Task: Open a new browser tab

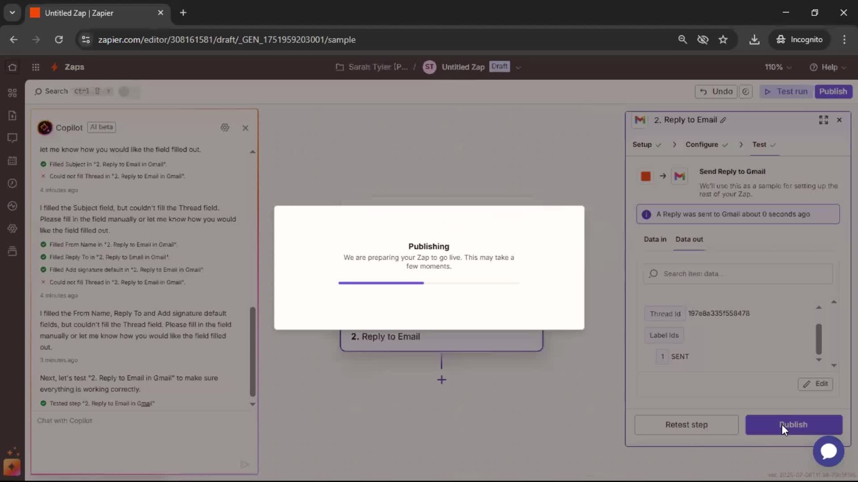Action: pyautogui.click(x=183, y=12)
